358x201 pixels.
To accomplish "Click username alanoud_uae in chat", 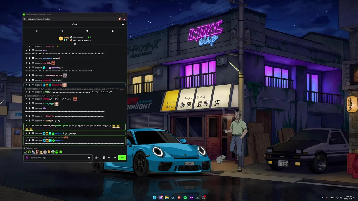I will click(x=48, y=126).
